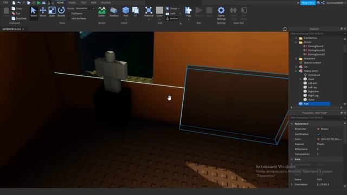Switch to the MODEL ribbon tab
Screen dimensions: 347x195
pyautogui.click(x=72, y=3)
